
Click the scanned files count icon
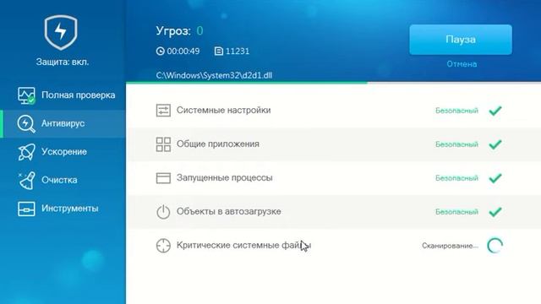click(x=219, y=52)
